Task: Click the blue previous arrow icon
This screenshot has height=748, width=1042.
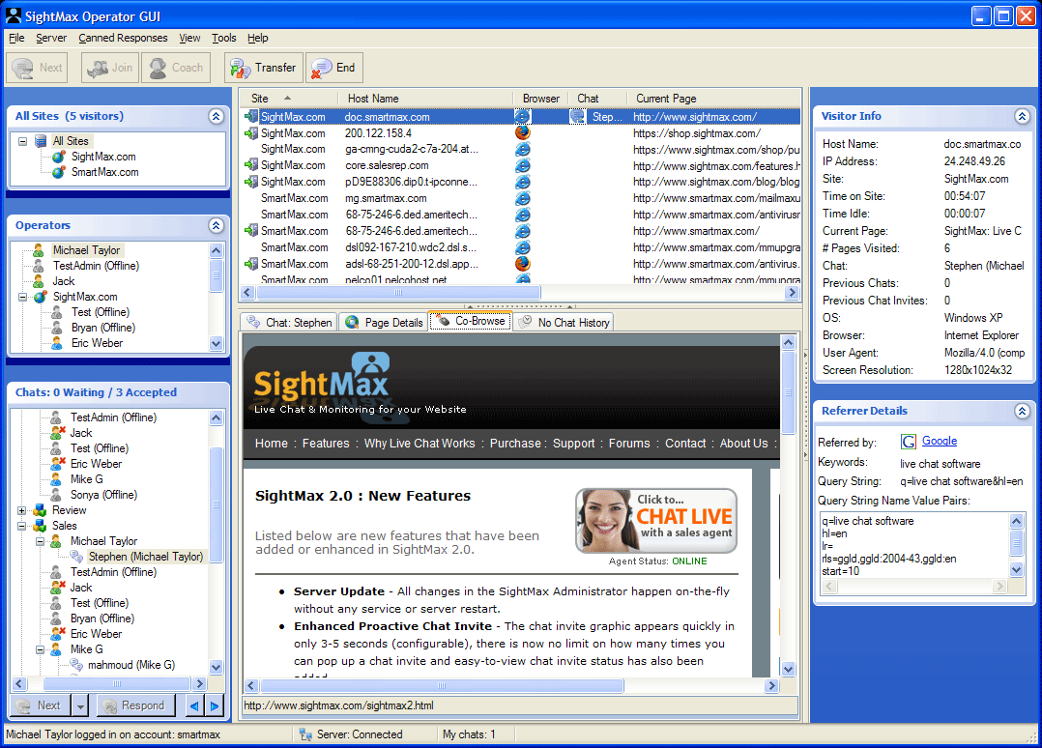Action: tap(194, 706)
